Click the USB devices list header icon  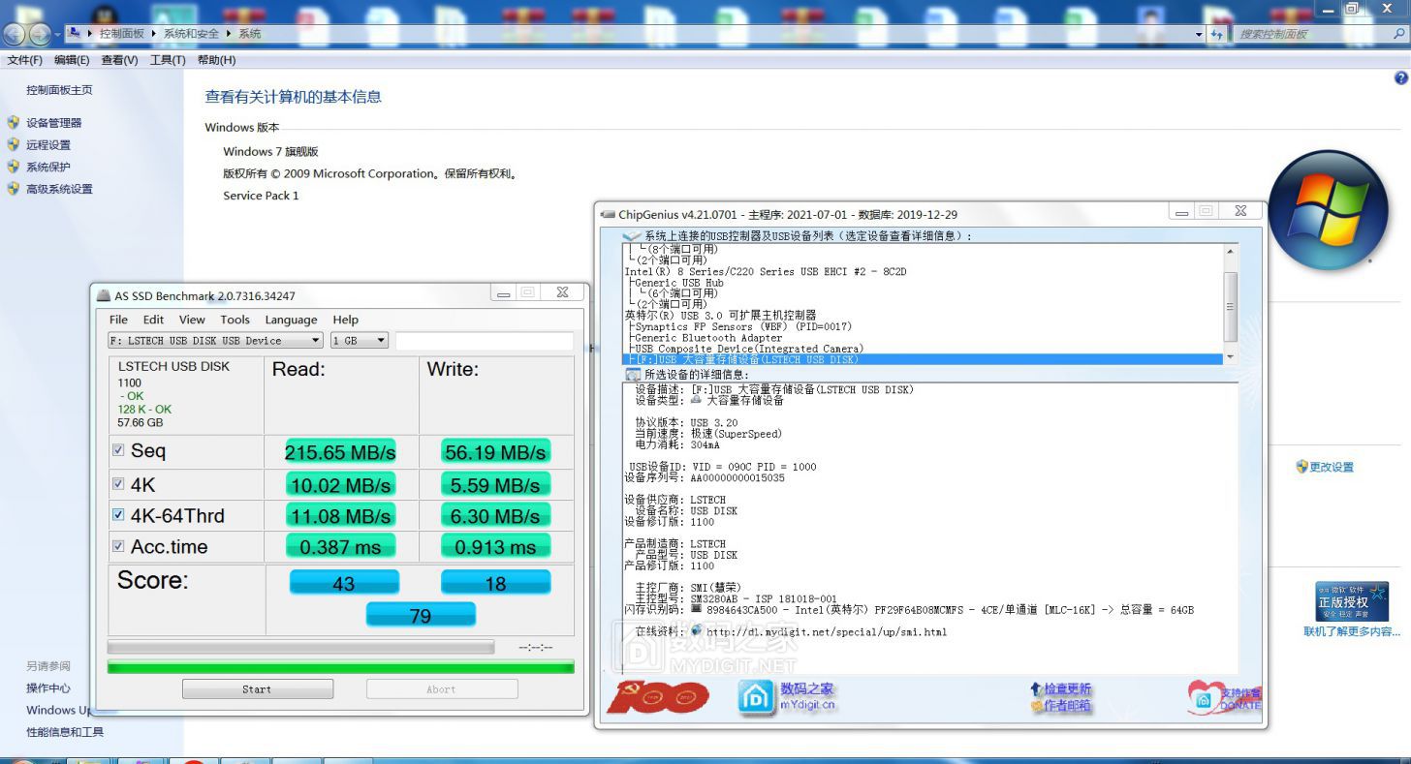(632, 235)
